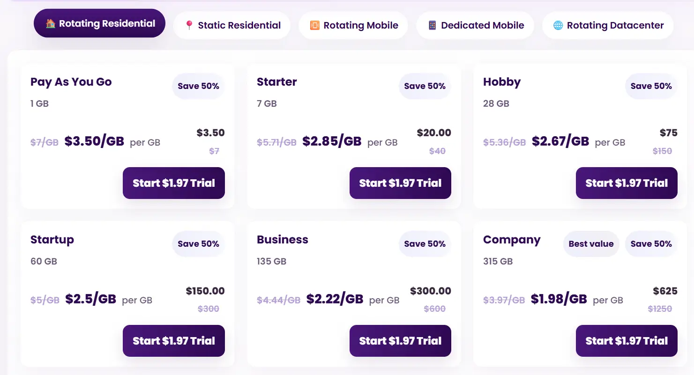
Task: Start the trial for Pay As You Go
Action: click(174, 183)
